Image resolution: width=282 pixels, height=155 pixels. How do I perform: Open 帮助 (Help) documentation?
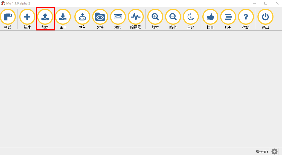click(x=246, y=19)
